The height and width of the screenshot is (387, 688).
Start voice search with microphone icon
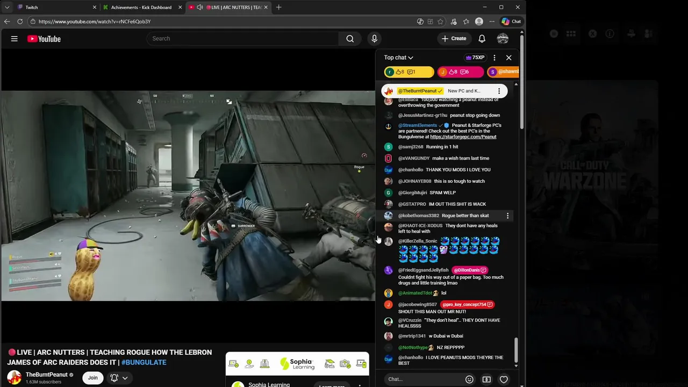(375, 39)
